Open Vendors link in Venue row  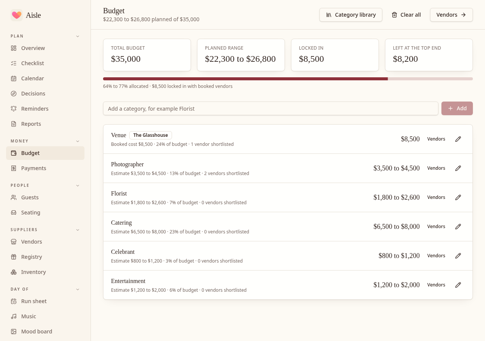click(x=436, y=139)
